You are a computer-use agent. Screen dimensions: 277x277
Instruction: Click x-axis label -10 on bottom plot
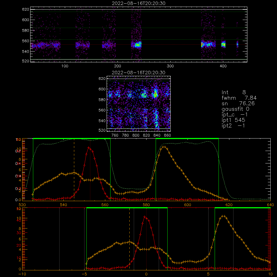coord(22,274)
